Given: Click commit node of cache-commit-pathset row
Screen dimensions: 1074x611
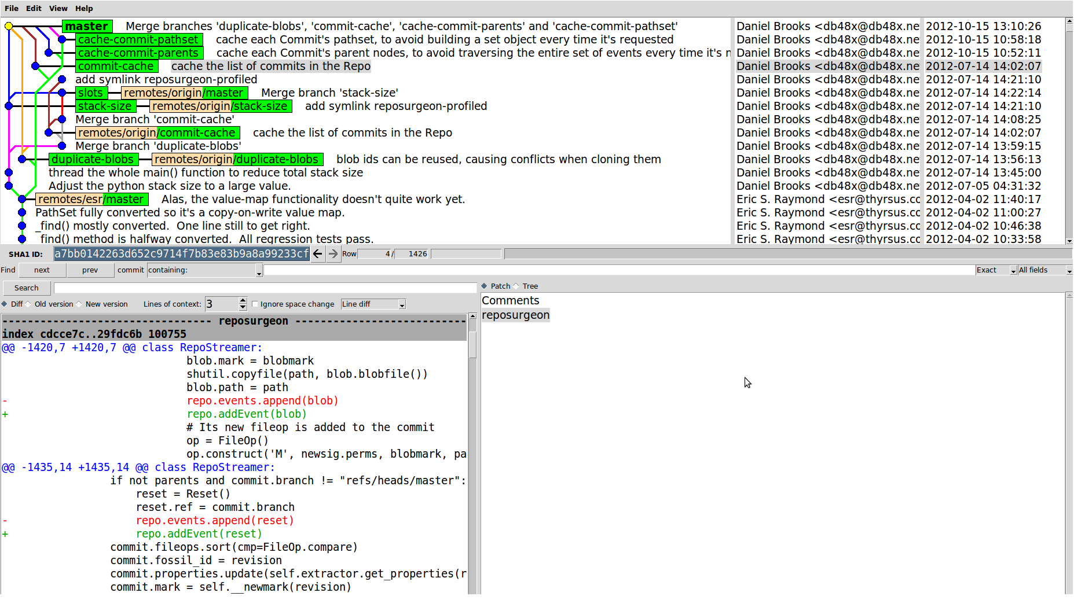Looking at the screenshot, I should [x=62, y=39].
